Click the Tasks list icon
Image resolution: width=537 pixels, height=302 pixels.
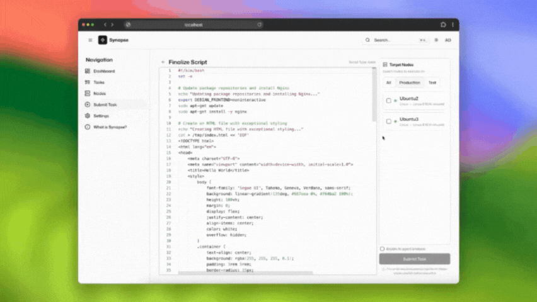pos(88,82)
